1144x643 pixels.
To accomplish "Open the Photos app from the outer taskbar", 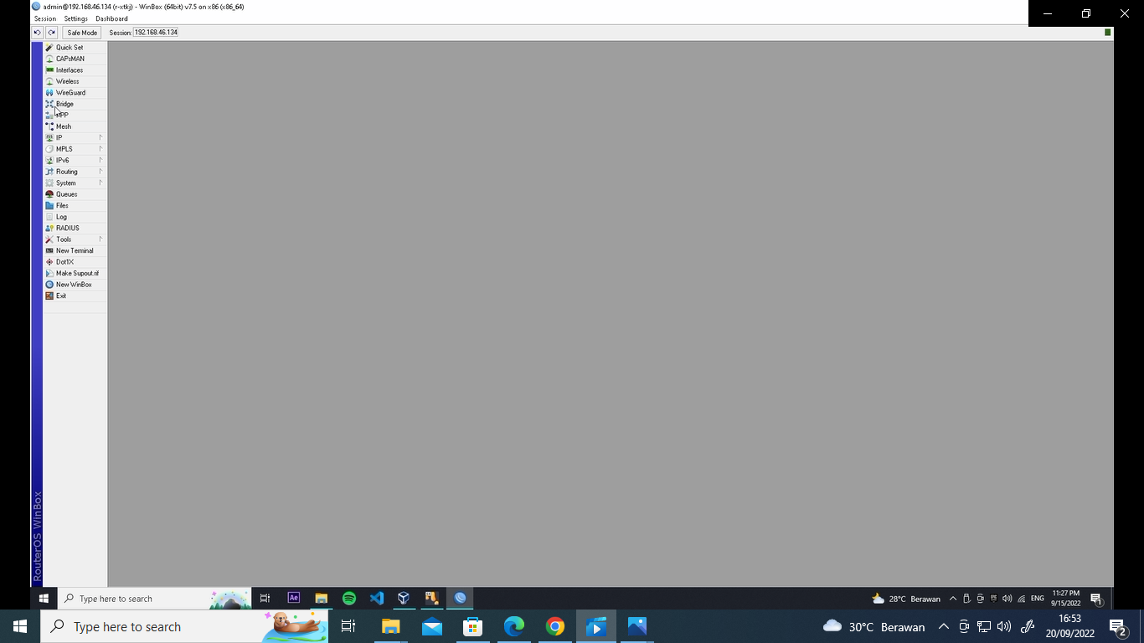I will pyautogui.click(x=636, y=626).
